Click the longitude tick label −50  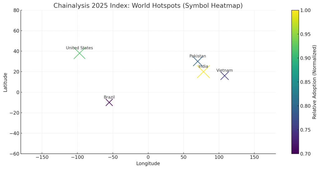(112, 157)
